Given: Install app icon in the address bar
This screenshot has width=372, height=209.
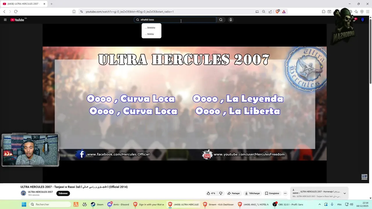Looking at the screenshot, I should (x=257, y=12).
